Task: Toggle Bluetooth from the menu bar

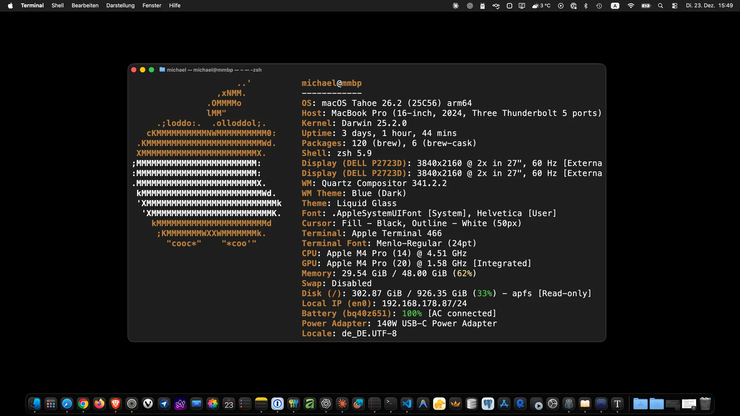Action: 586,5
